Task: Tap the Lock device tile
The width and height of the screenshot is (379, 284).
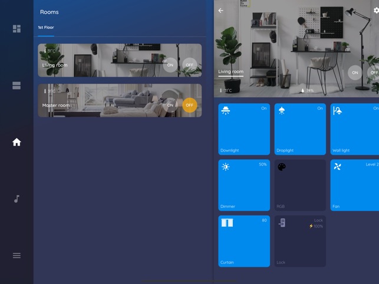Action: pyautogui.click(x=300, y=241)
